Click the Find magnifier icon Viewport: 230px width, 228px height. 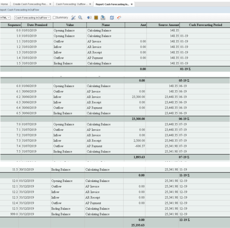[x=80, y=18]
